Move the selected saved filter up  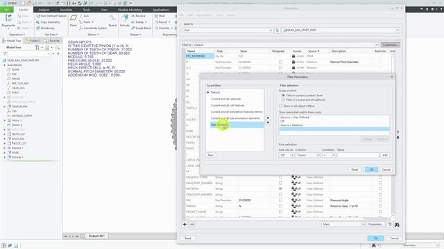pyautogui.click(x=268, y=118)
